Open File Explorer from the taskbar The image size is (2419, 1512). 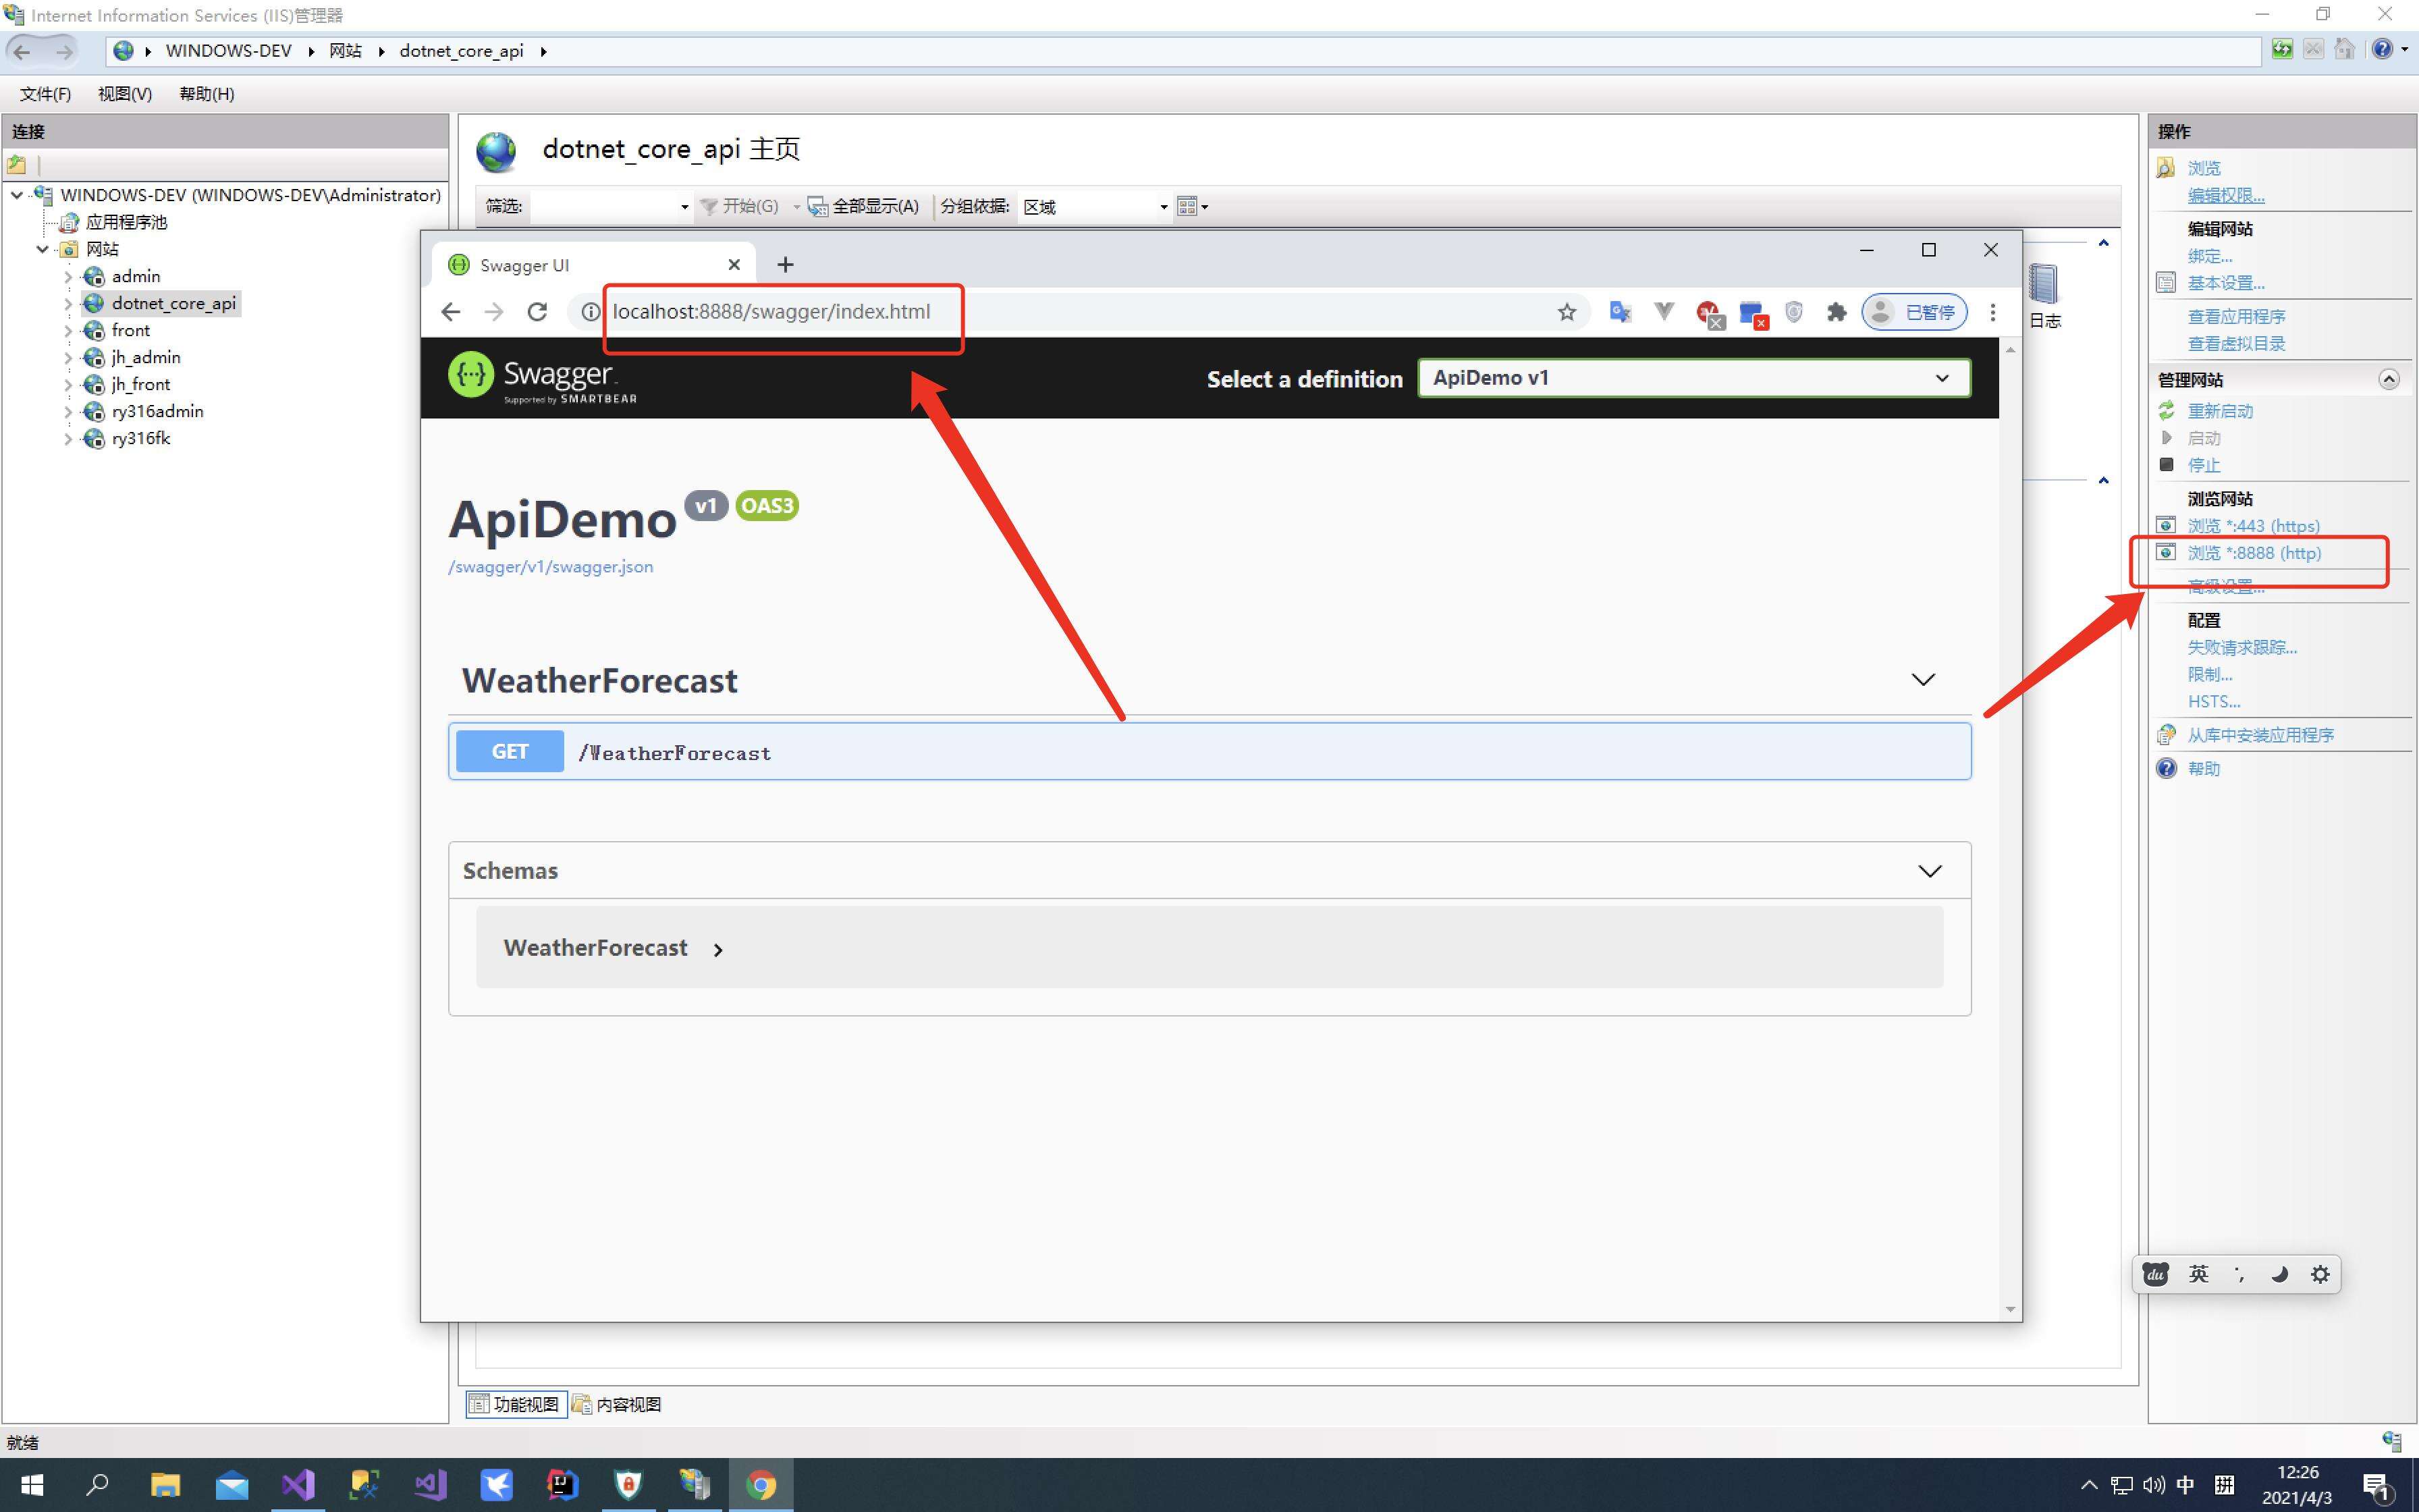[165, 1485]
